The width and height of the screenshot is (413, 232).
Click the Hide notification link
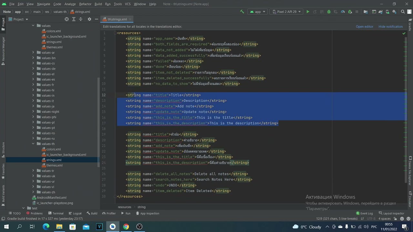[390, 26]
